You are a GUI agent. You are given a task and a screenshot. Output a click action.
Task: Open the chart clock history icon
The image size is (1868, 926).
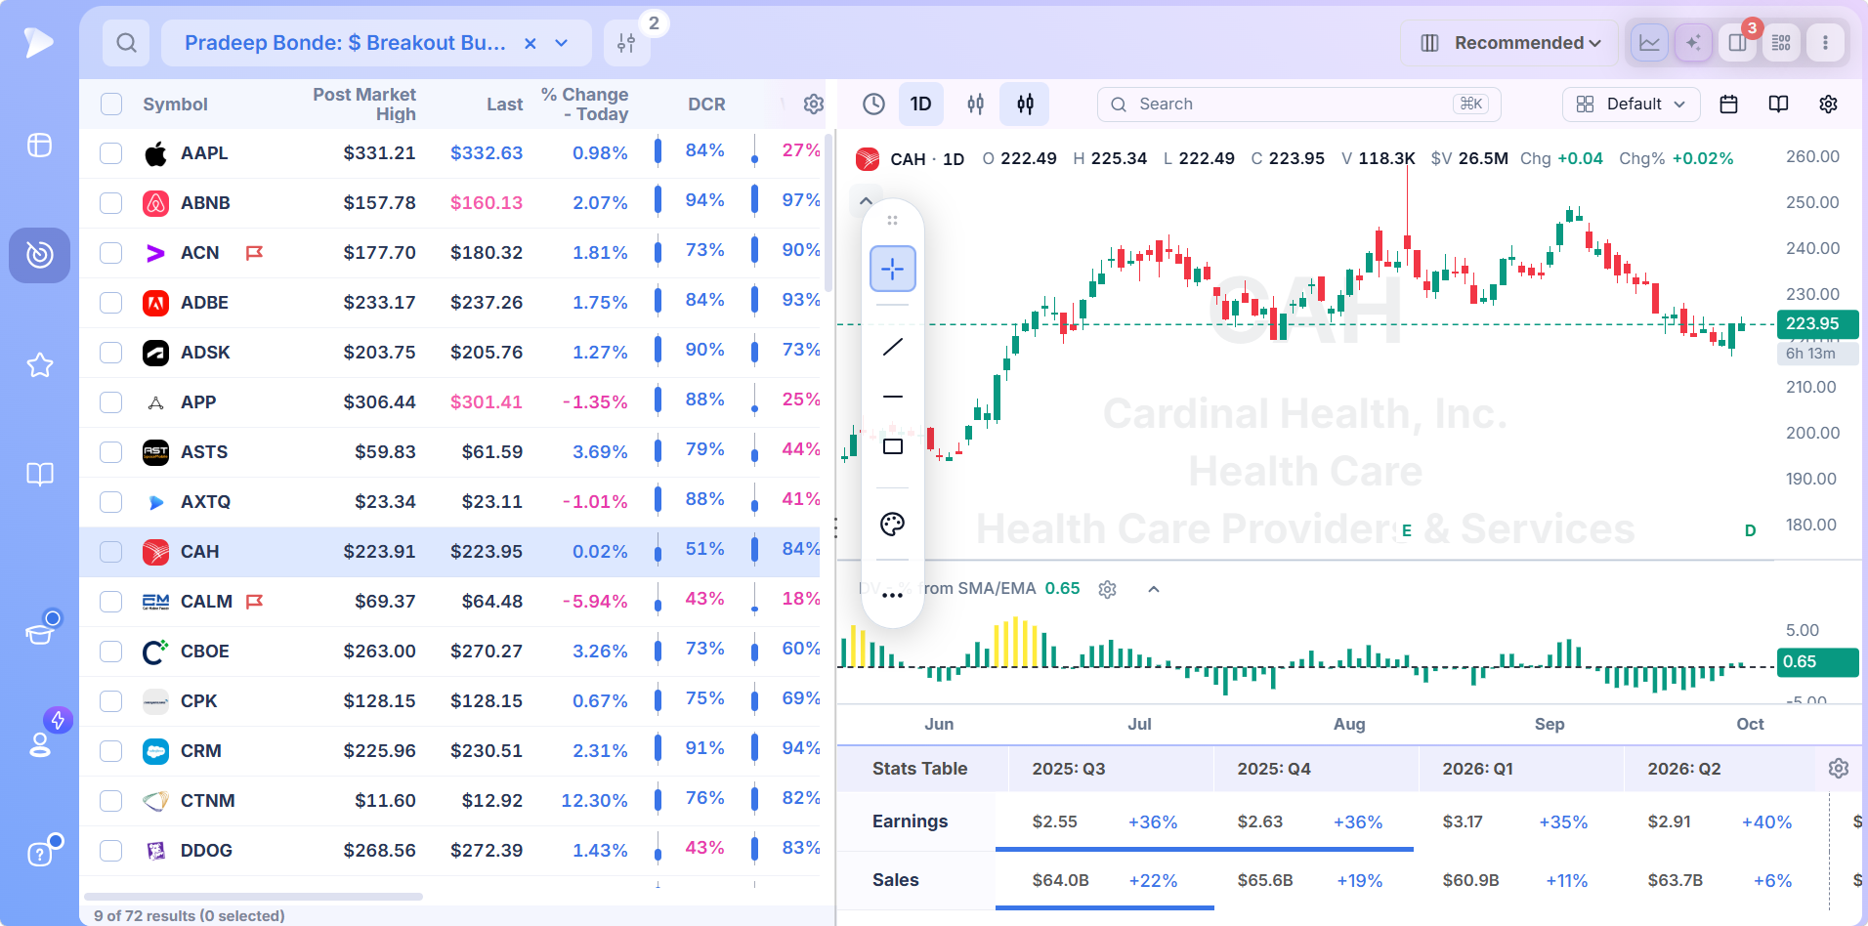coord(873,104)
